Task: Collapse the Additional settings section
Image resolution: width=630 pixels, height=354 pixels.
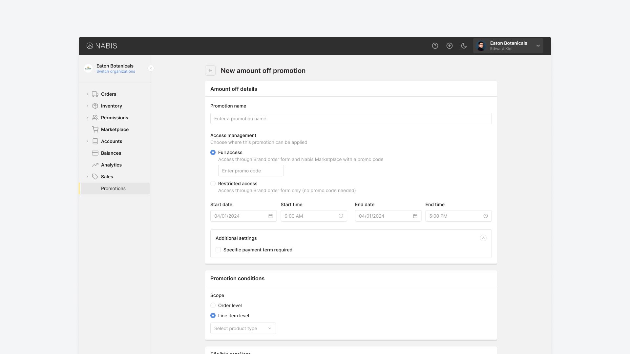Action: point(483,238)
